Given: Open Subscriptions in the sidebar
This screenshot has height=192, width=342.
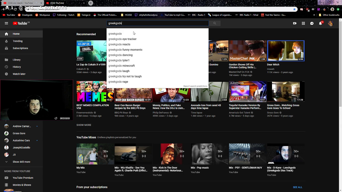Looking at the screenshot, I should (x=21, y=48).
